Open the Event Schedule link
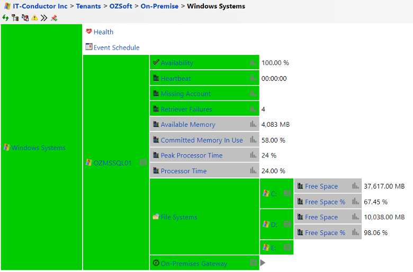413x272 pixels. [x=116, y=48]
